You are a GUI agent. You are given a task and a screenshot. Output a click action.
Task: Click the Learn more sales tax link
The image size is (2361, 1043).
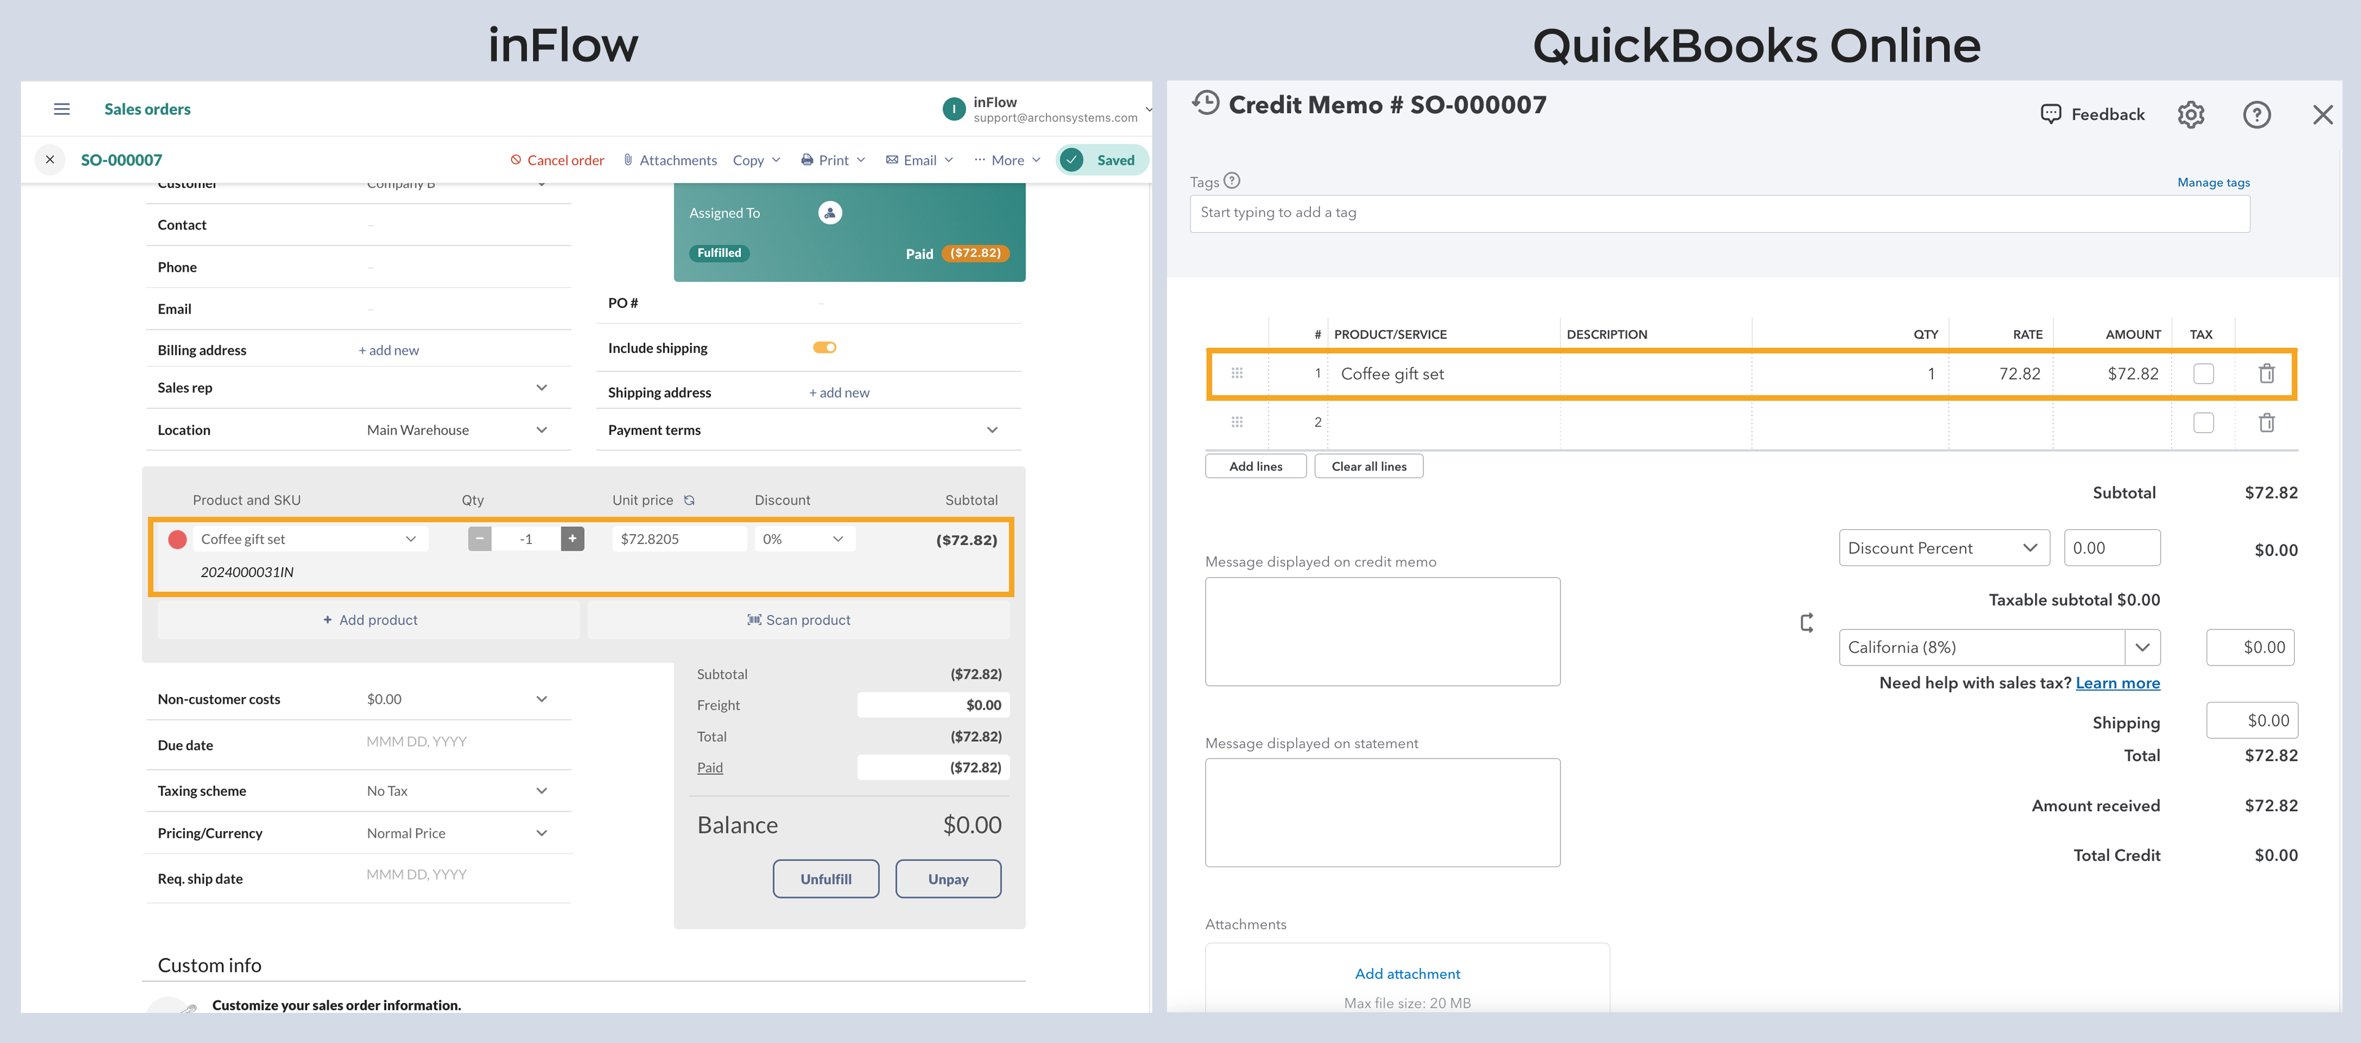[x=2117, y=682]
